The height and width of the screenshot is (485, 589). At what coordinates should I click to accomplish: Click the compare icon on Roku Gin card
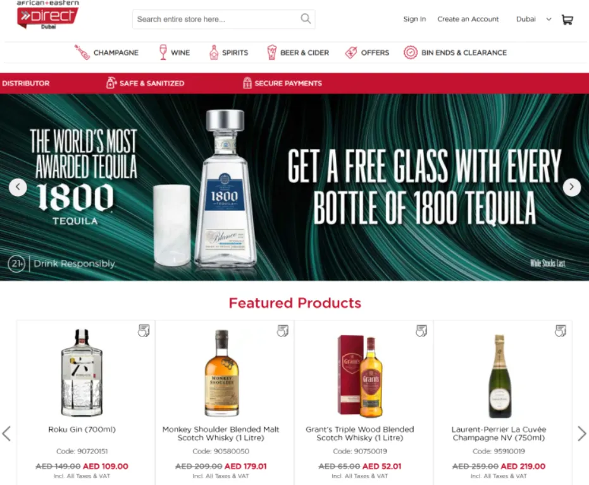[144, 330]
